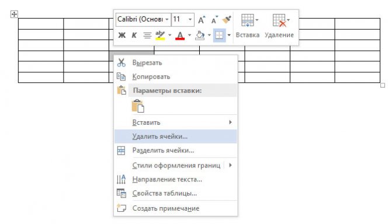Apply the red font color
The image size is (392, 224).
(180, 36)
